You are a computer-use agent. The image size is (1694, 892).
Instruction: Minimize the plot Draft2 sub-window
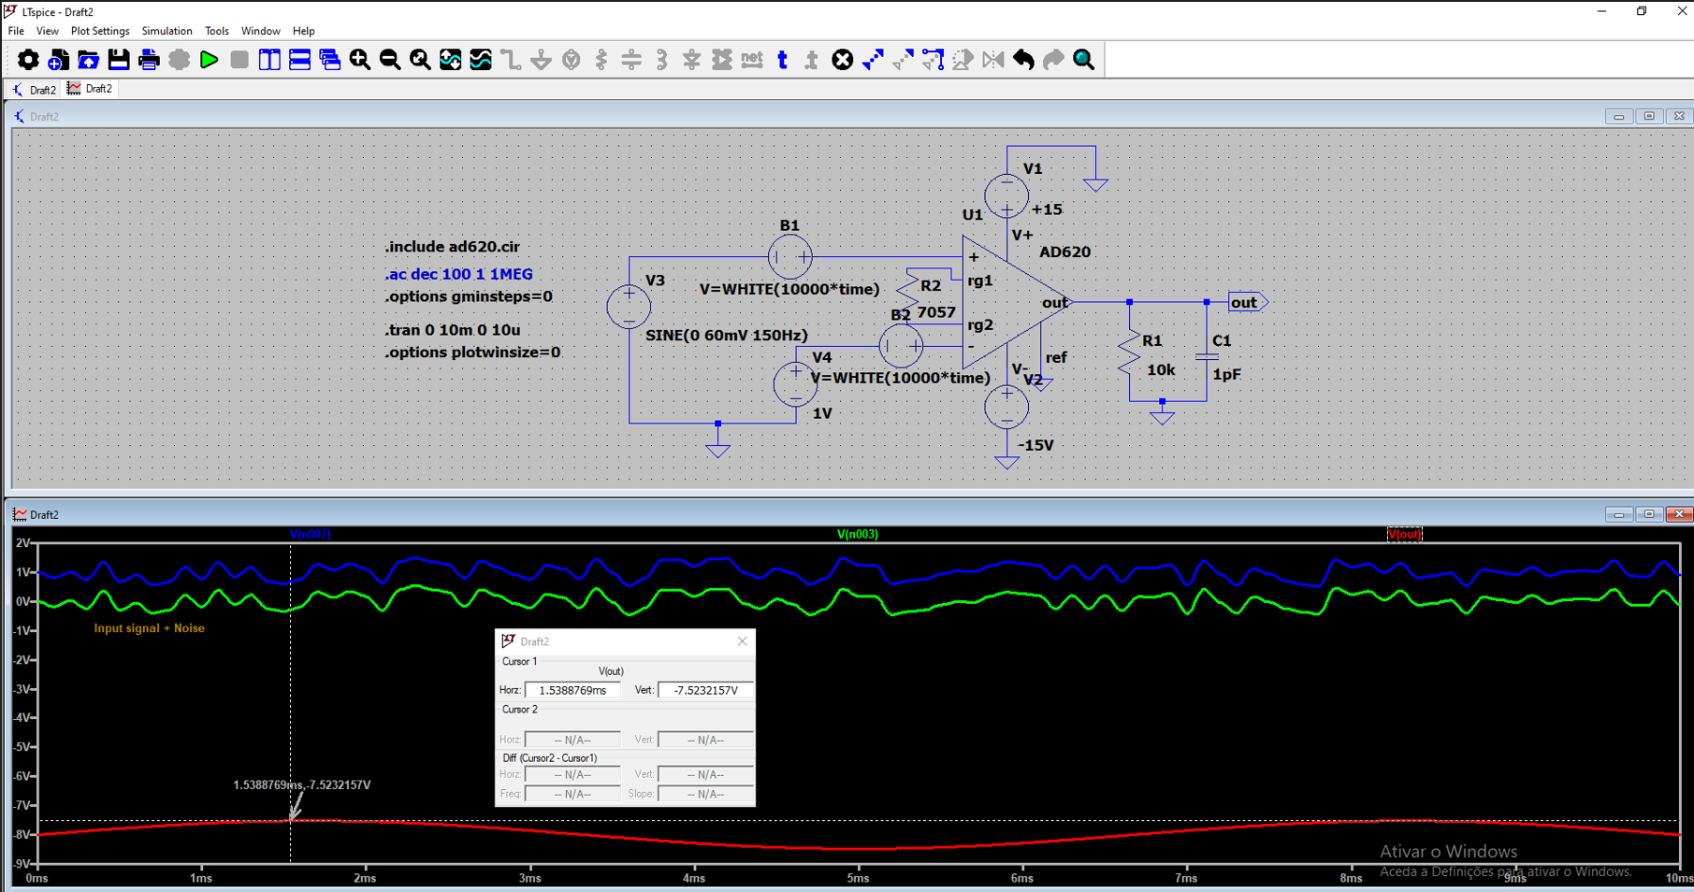tap(1618, 514)
